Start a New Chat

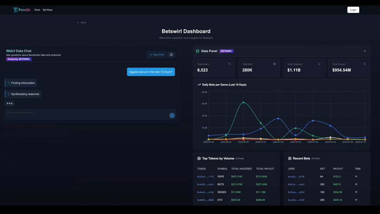click(157, 55)
